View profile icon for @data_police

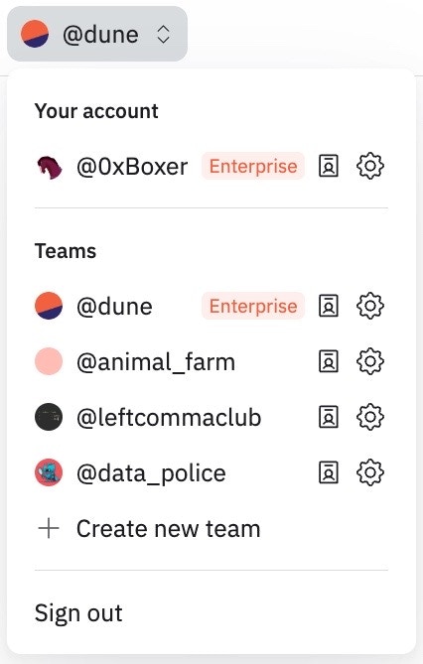point(329,472)
